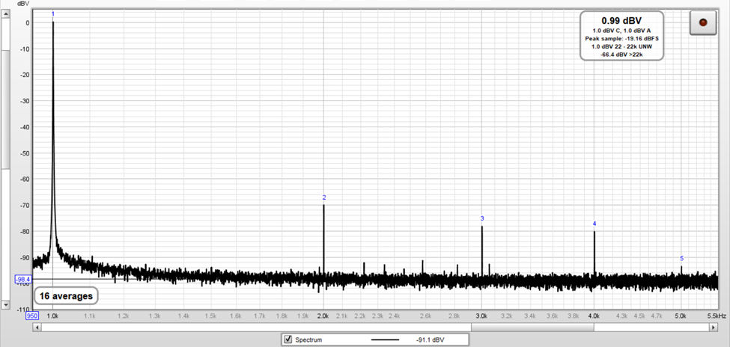Image resolution: width=730 pixels, height=347 pixels.
Task: Click harmonic marker 5 at 5.0k
Action: [x=681, y=258]
